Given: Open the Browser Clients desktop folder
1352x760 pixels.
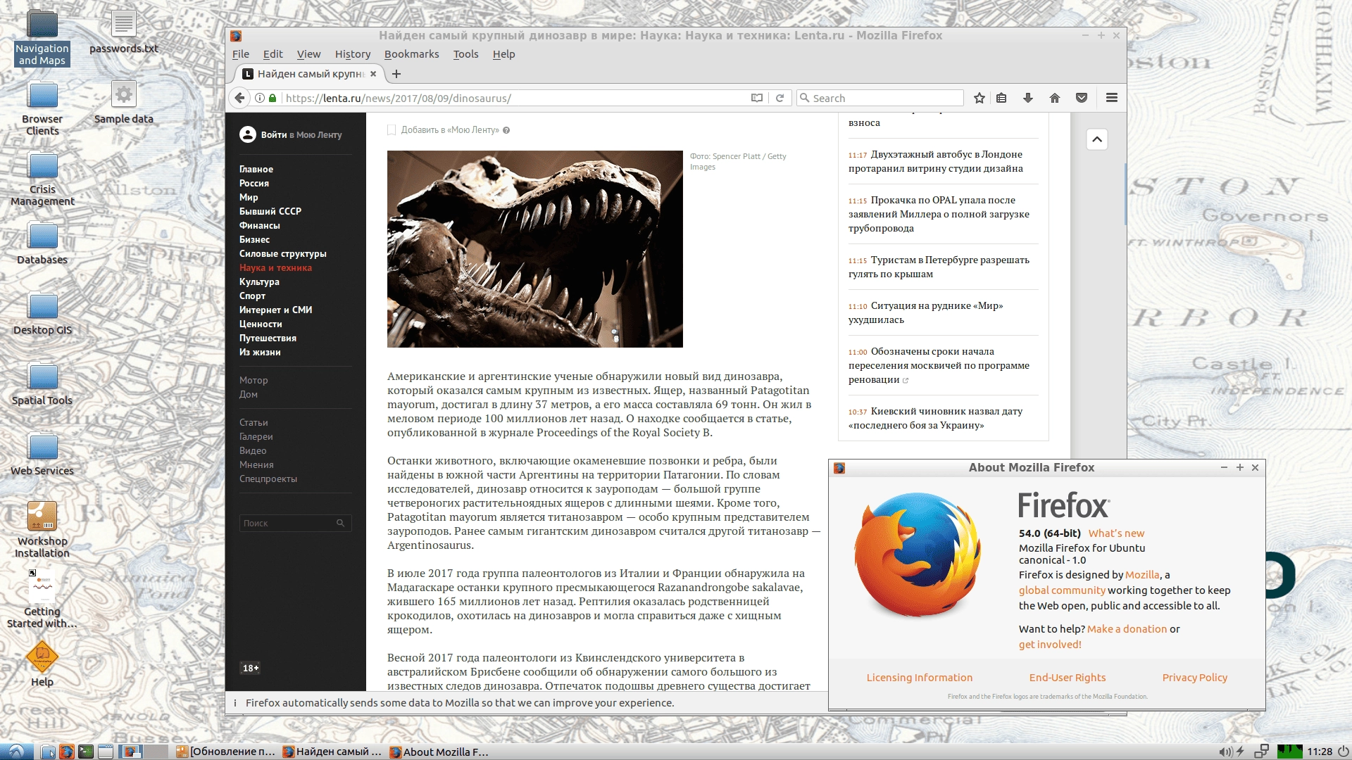Looking at the screenshot, I should pos(42,108).
